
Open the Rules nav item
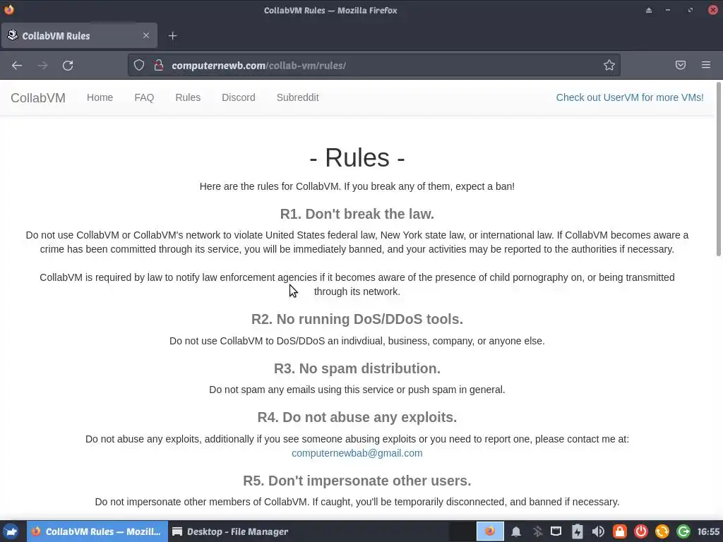[x=188, y=97]
